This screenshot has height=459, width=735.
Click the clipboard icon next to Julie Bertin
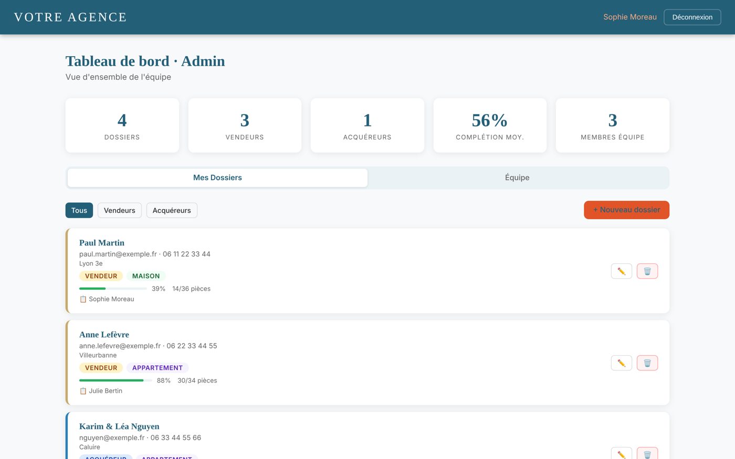coord(83,391)
